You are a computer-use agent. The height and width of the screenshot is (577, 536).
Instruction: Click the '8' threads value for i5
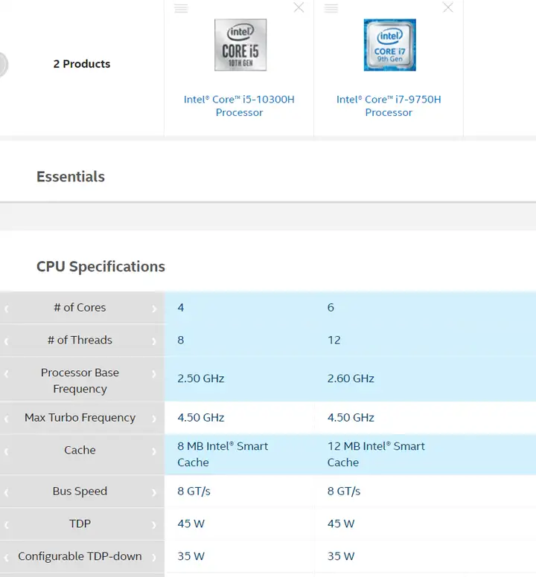click(x=180, y=340)
